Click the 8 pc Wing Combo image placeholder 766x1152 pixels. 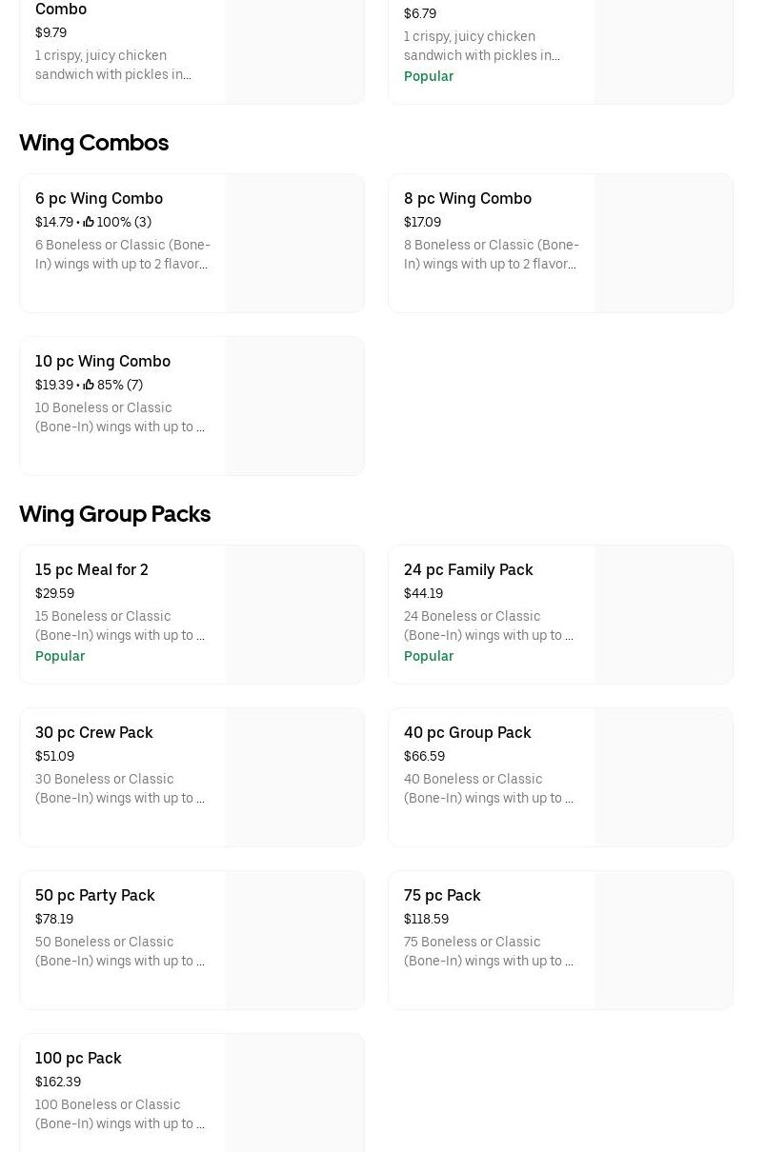663,243
